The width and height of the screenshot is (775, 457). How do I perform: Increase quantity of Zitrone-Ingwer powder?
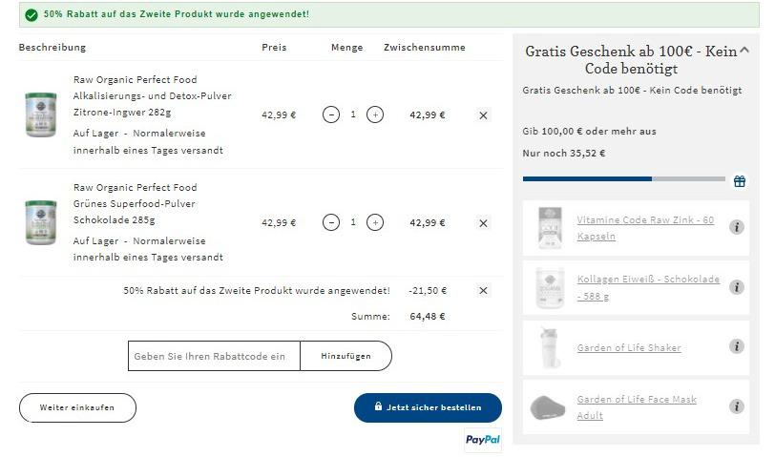point(375,115)
